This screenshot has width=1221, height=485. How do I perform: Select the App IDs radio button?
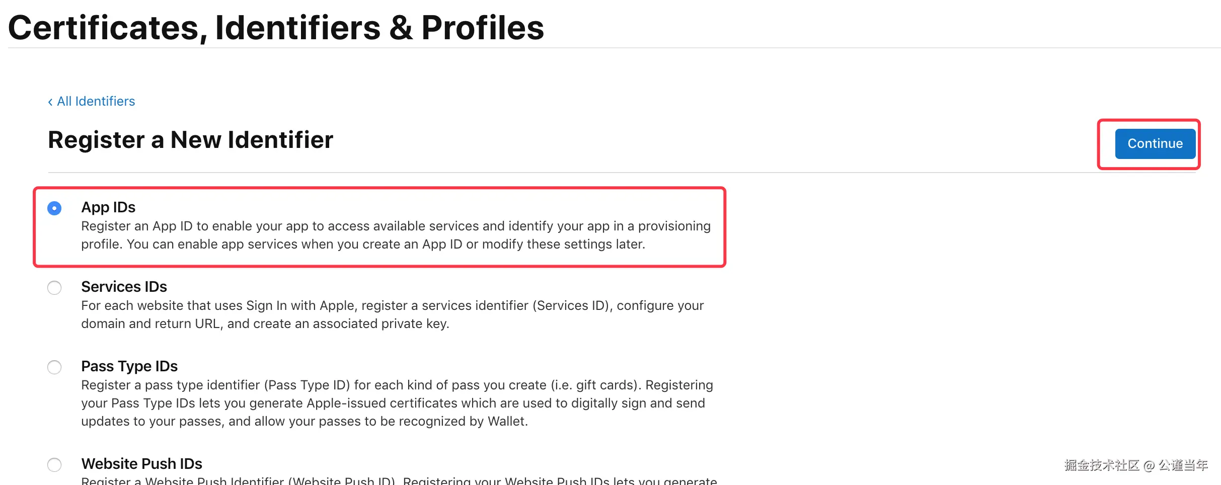[54, 208]
